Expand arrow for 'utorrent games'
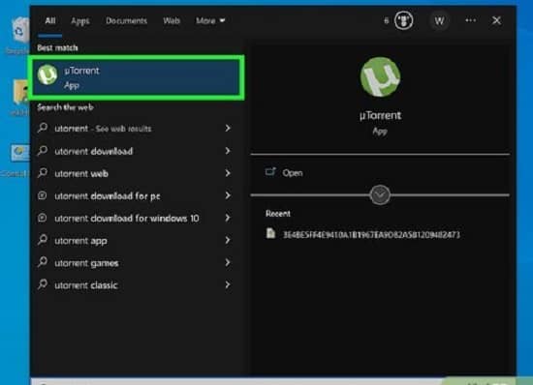 point(228,262)
